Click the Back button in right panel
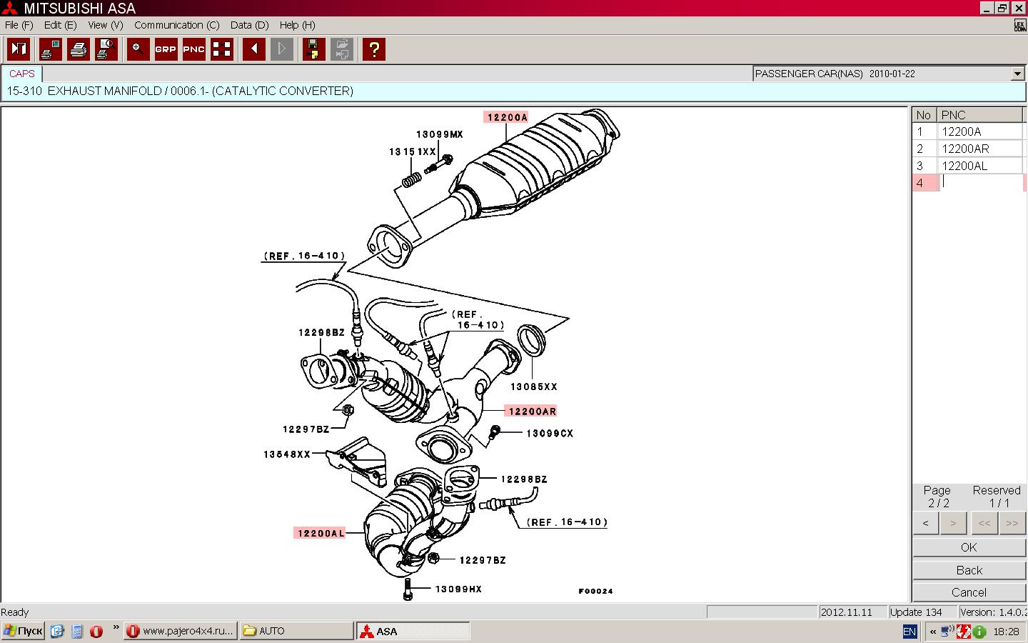The image size is (1028, 643). pyautogui.click(x=969, y=570)
